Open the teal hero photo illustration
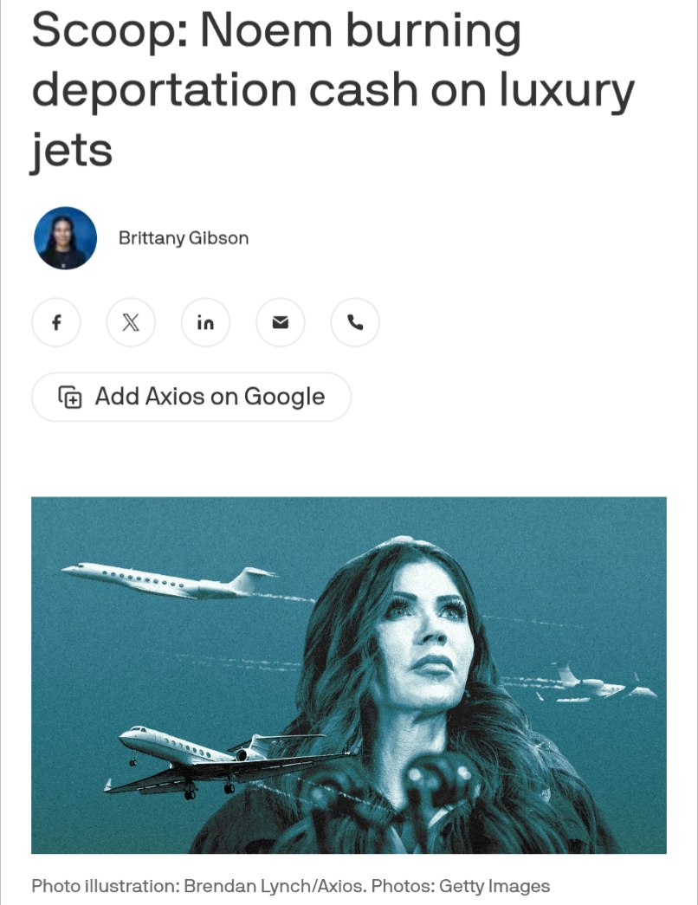Image resolution: width=698 pixels, height=905 pixels. [x=349, y=675]
